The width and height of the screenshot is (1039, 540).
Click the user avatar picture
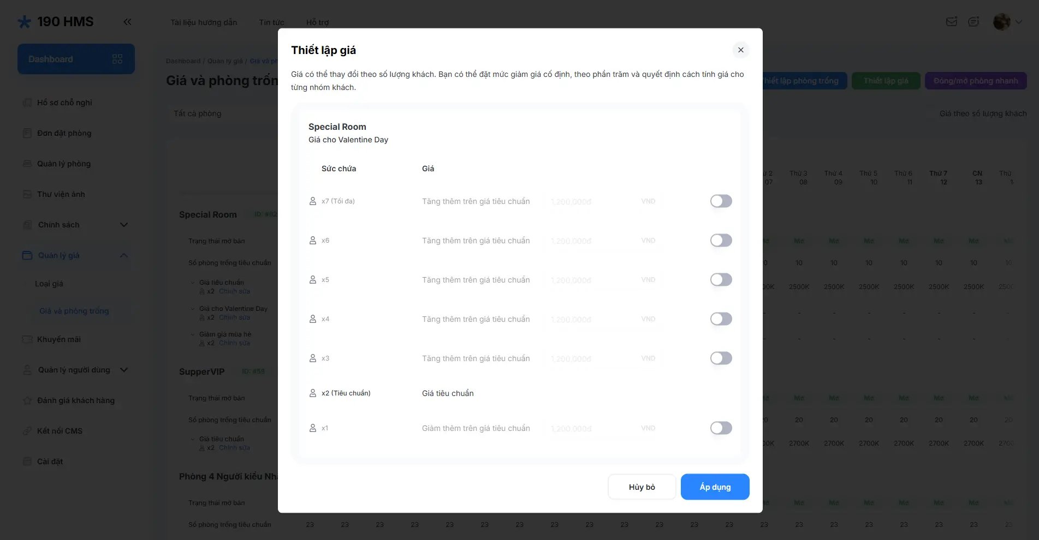(x=1002, y=22)
